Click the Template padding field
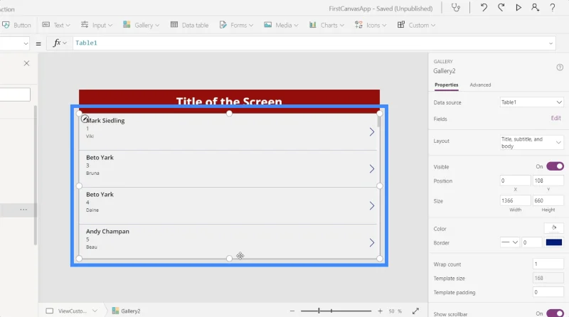 pyautogui.click(x=548, y=292)
